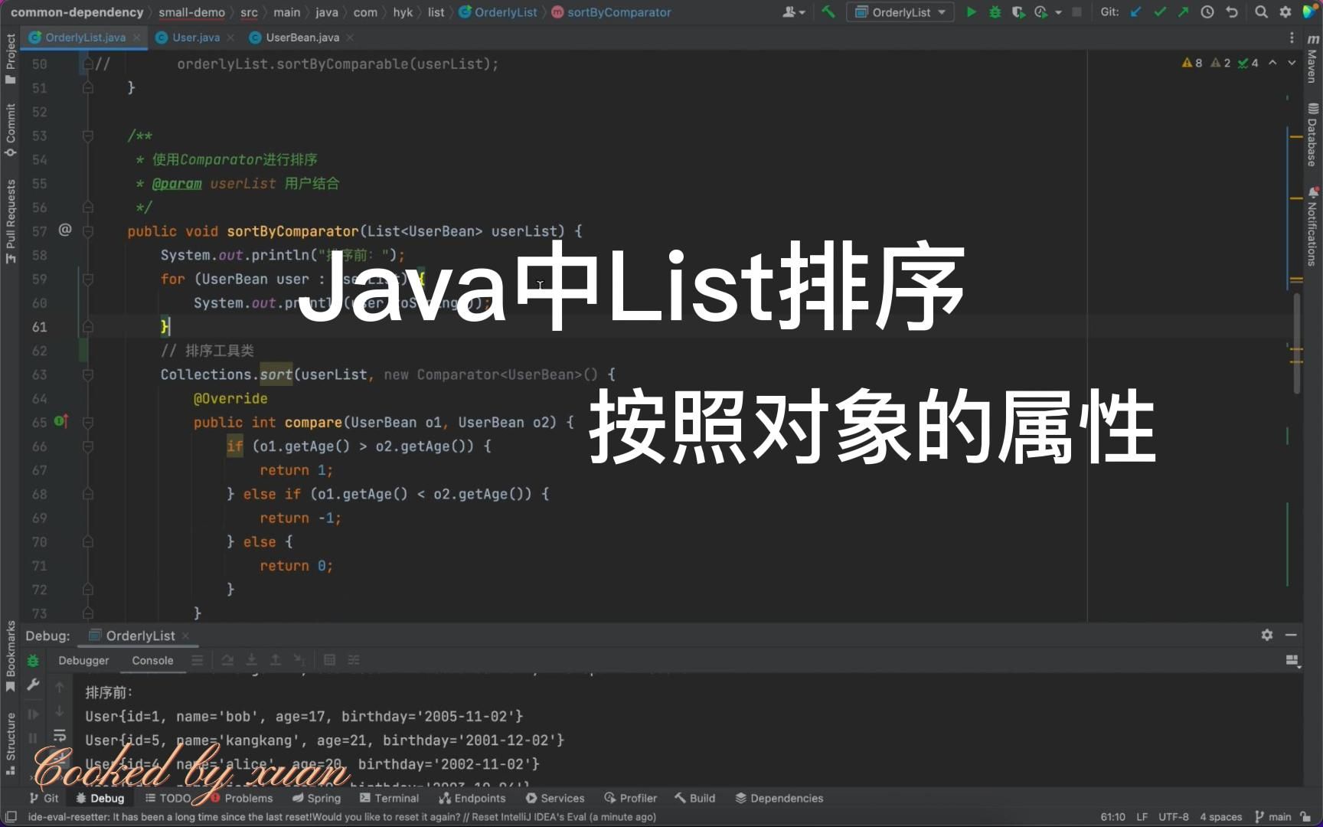1323x827 pixels.
Task: Build project with the hammer icon
Action: point(828,11)
